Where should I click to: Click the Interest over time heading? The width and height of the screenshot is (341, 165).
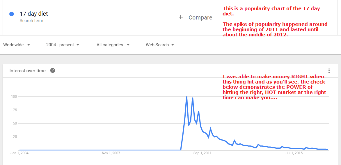28,71
